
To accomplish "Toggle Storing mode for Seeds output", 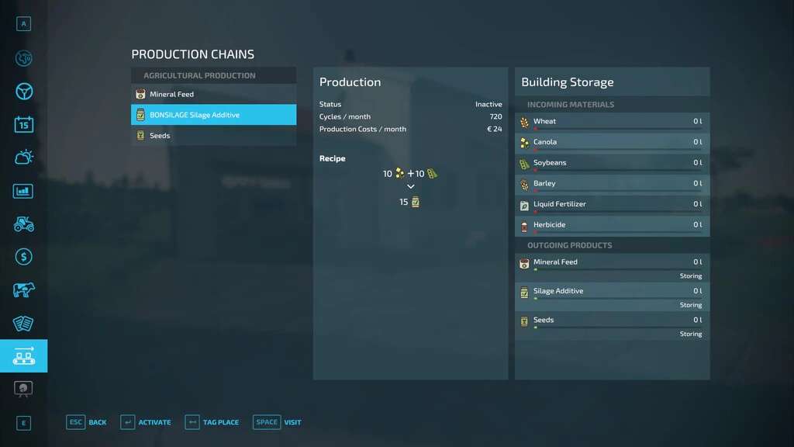I will (x=690, y=334).
